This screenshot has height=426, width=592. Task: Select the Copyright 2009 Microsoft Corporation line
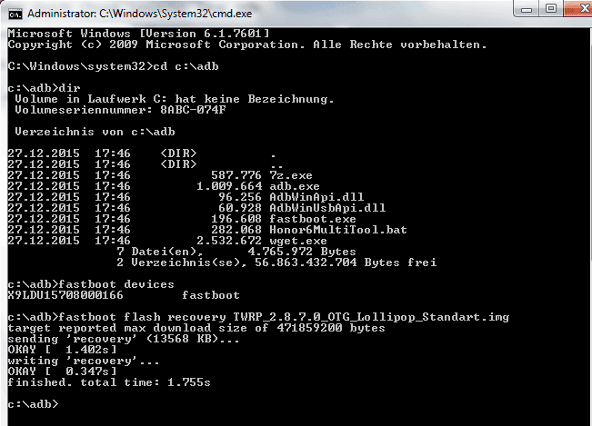[x=247, y=45]
